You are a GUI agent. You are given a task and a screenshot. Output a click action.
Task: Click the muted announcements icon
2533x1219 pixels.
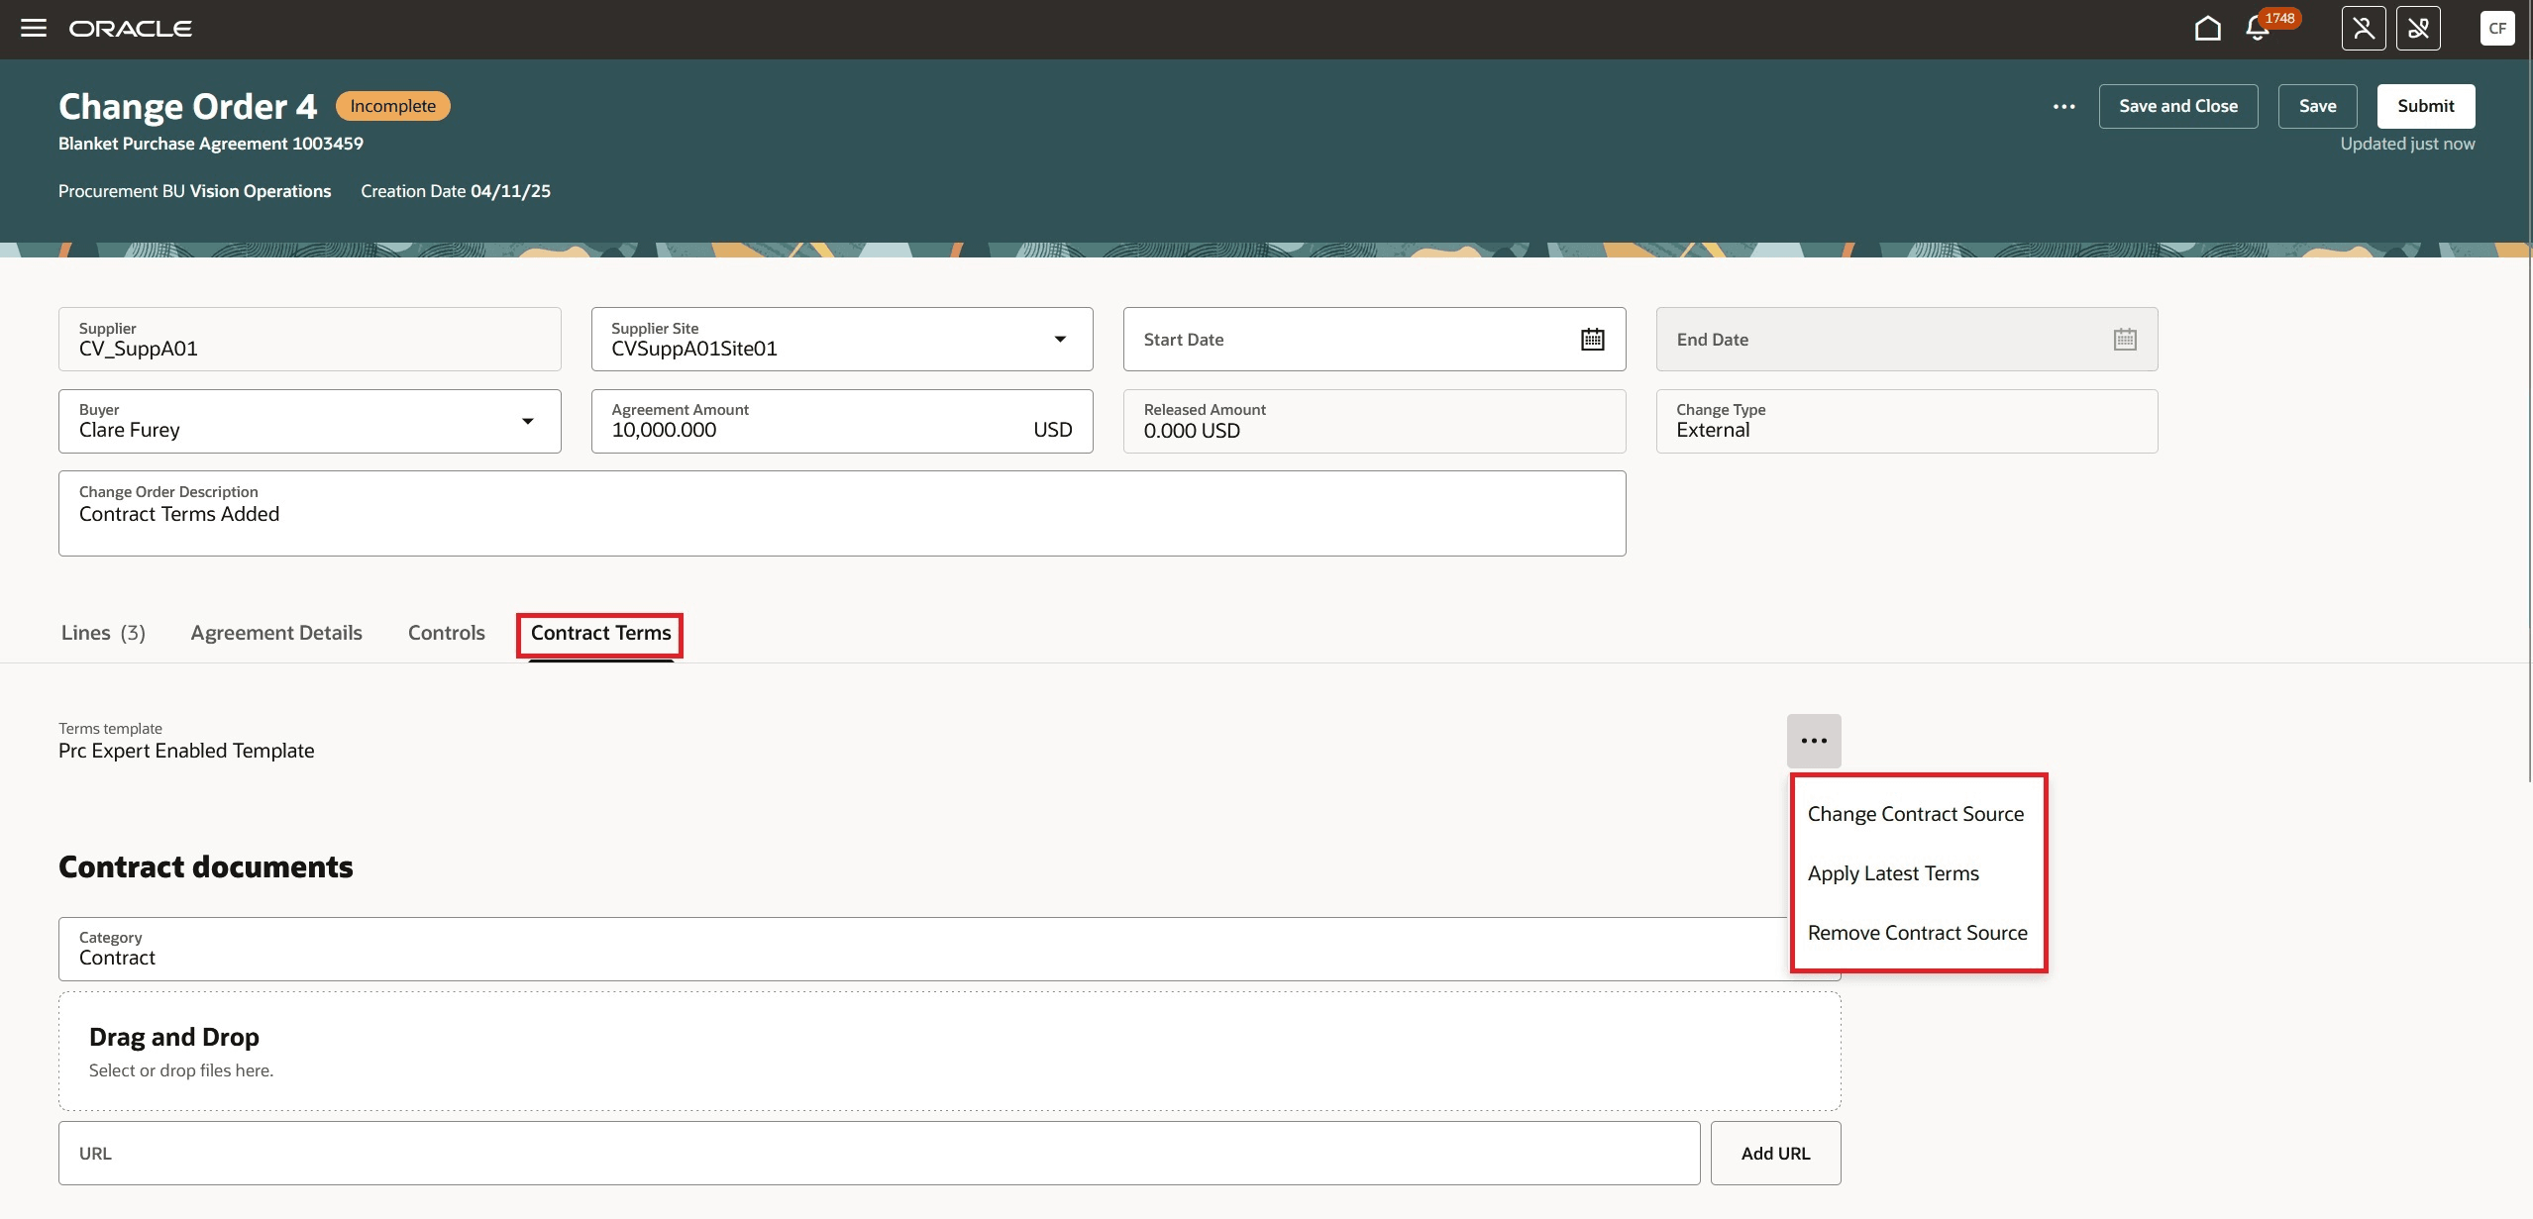pos(2420,28)
